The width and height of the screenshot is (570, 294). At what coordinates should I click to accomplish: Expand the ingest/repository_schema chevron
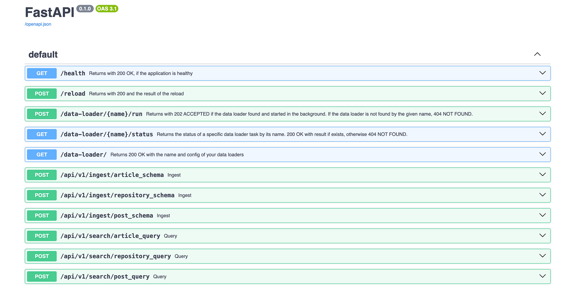[x=542, y=195]
